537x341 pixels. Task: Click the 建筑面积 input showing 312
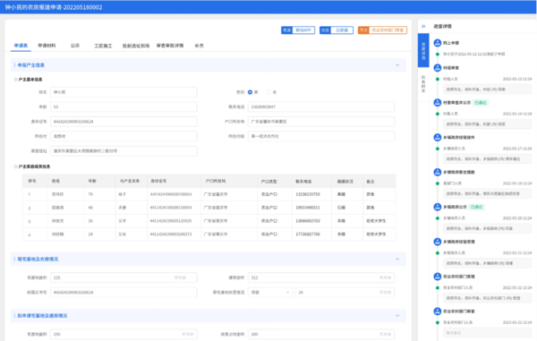click(321, 277)
